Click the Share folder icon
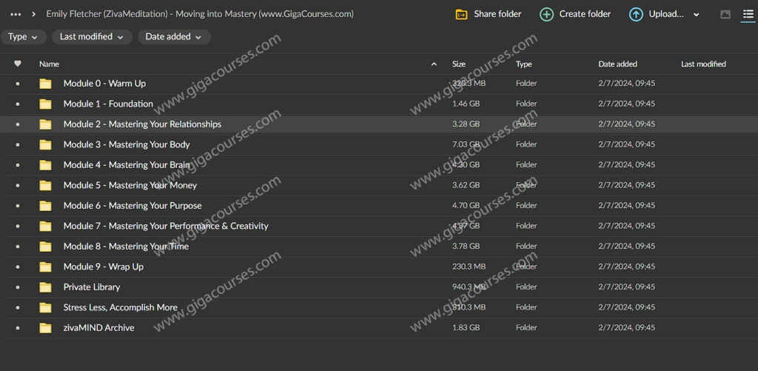Image resolution: width=758 pixels, height=371 pixels. point(461,14)
